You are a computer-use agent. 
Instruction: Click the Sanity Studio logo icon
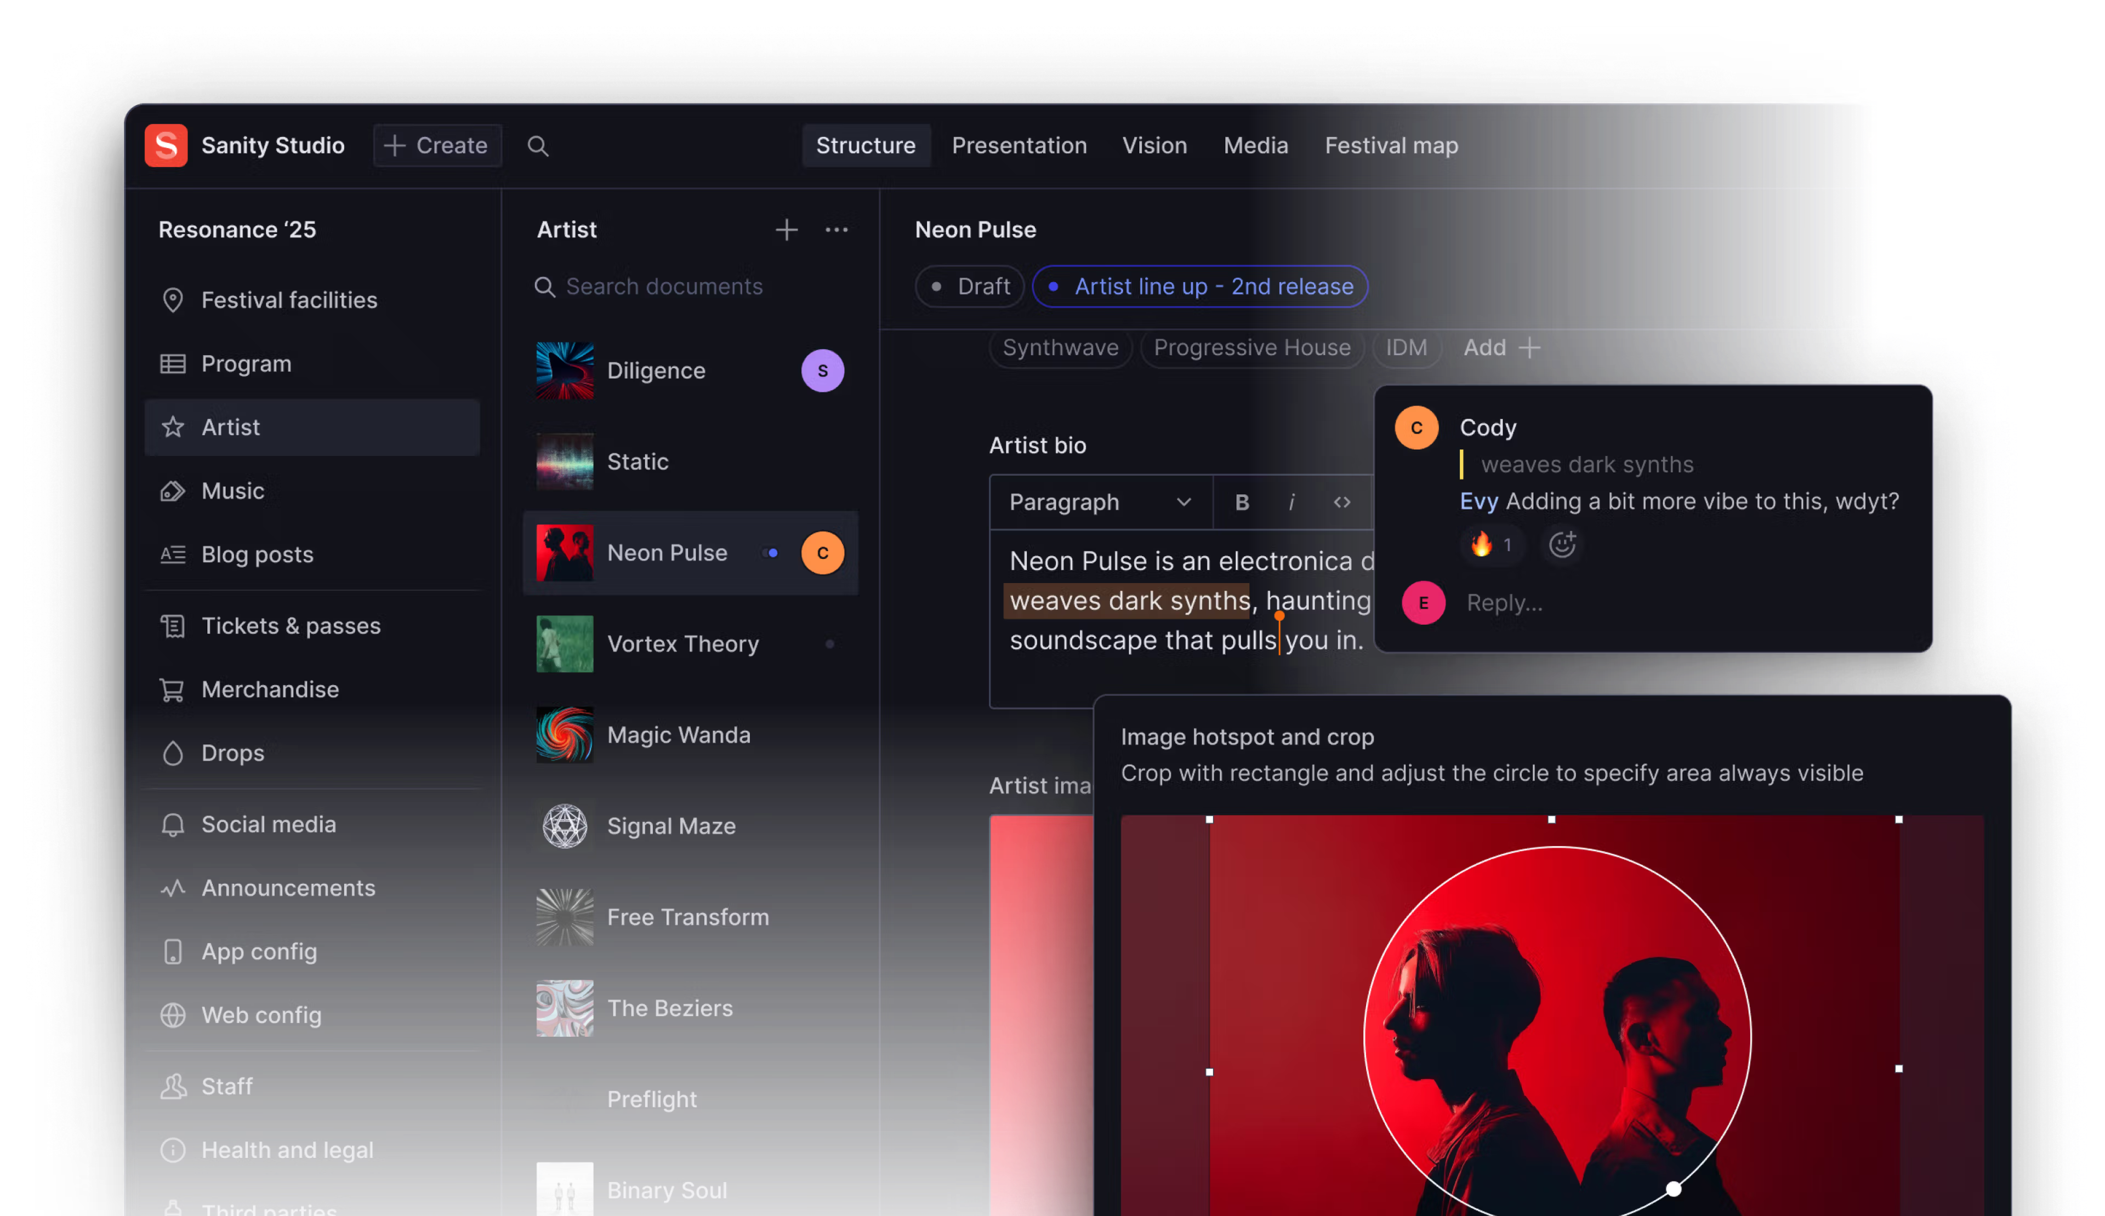(166, 145)
